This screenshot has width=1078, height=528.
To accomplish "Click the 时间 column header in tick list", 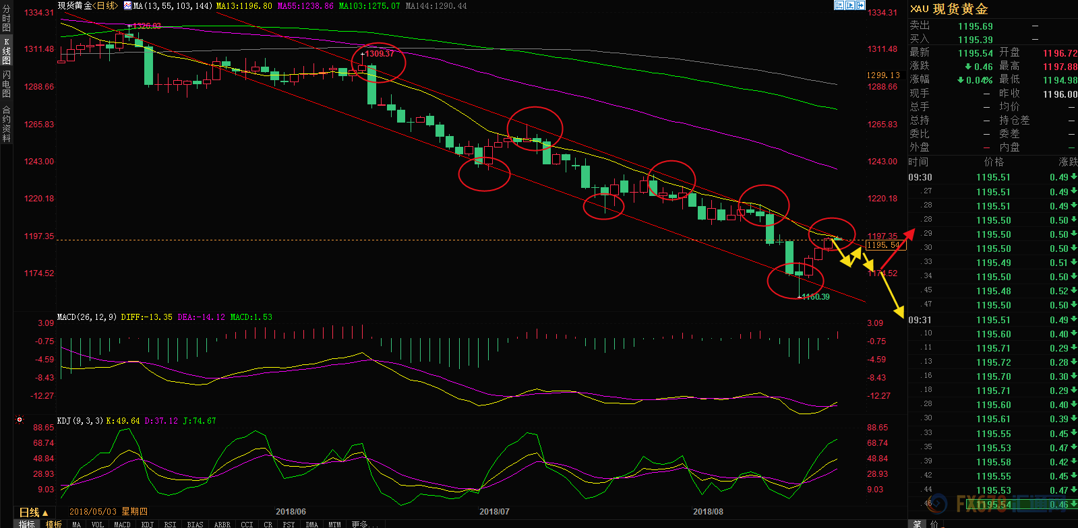I will click(918, 162).
